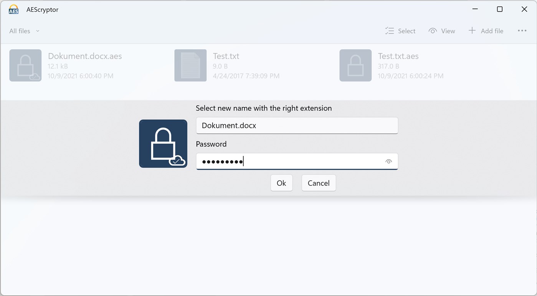Click the lock icon on Dokument.docx.aes
The width and height of the screenshot is (537, 296).
pyautogui.click(x=25, y=65)
